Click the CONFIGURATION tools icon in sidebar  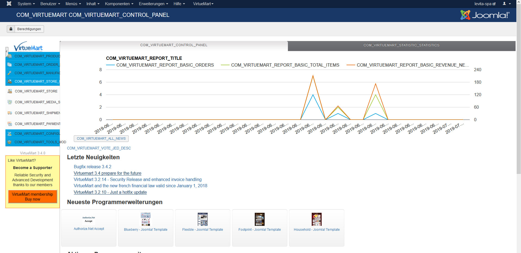(9, 134)
